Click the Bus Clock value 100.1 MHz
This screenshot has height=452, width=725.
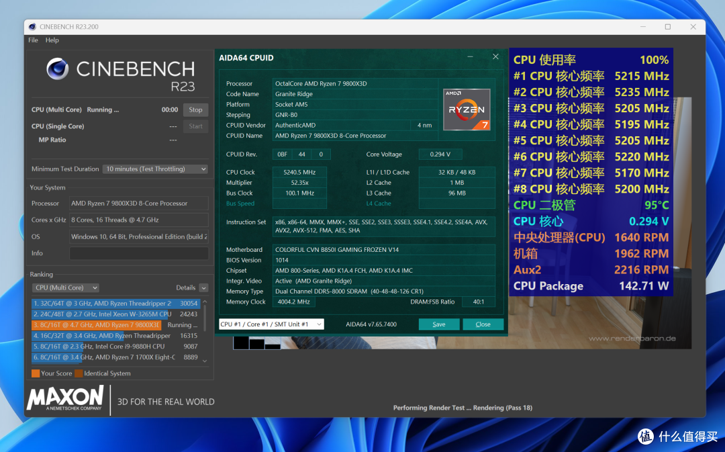coord(299,193)
